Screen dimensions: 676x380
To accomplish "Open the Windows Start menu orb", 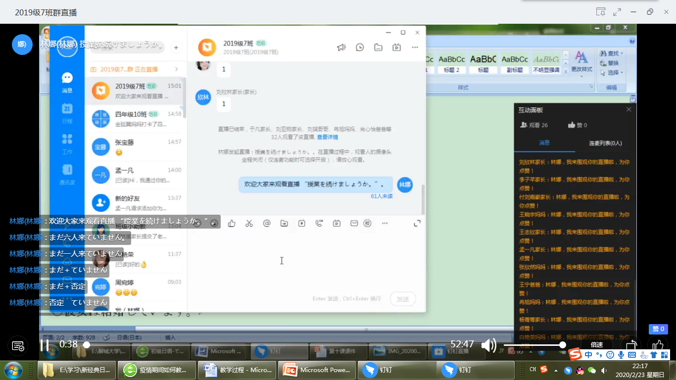I will (12, 370).
